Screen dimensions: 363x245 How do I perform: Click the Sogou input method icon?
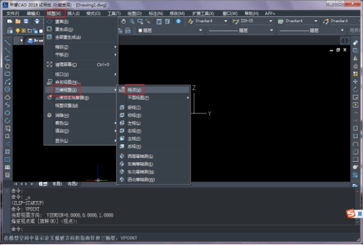(x=351, y=214)
